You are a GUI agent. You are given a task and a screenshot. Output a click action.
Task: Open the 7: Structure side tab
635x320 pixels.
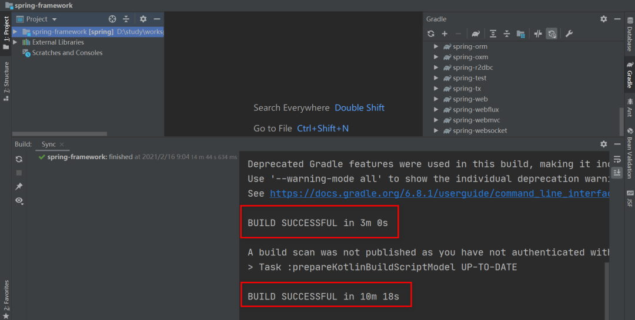coord(6,81)
